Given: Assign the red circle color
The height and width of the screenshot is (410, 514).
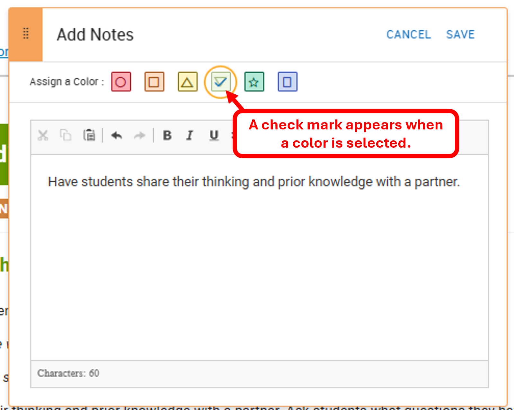Looking at the screenshot, I should pos(121,82).
